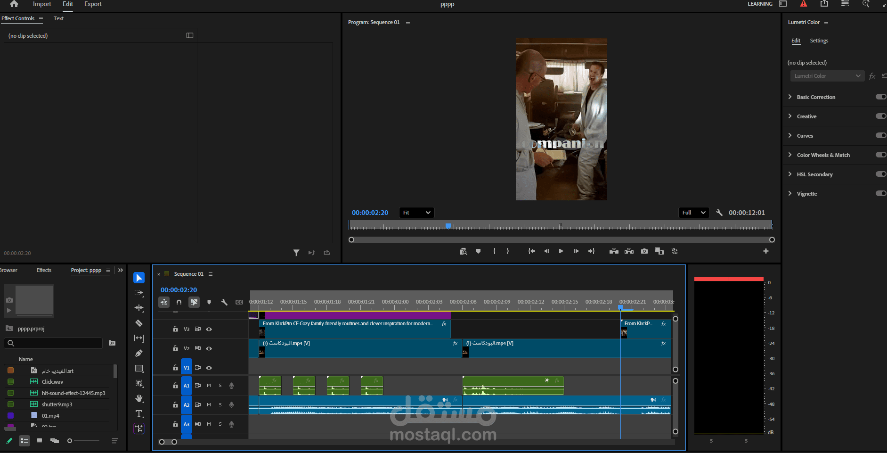Click the Extract button in Program monitor
Screen dimensions: 887x453
tap(629, 251)
